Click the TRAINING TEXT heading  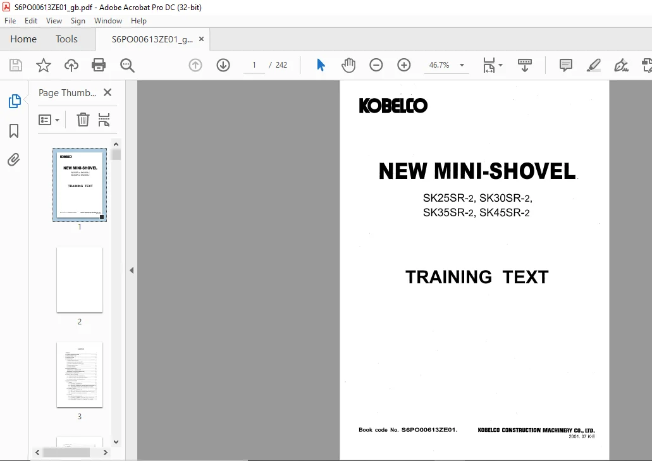[477, 277]
